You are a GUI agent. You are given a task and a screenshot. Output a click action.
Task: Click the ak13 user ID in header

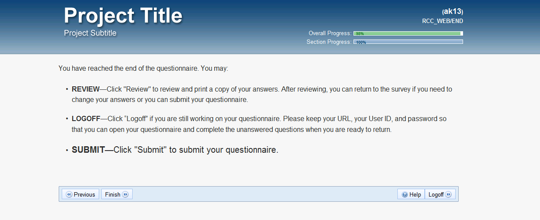(x=452, y=12)
